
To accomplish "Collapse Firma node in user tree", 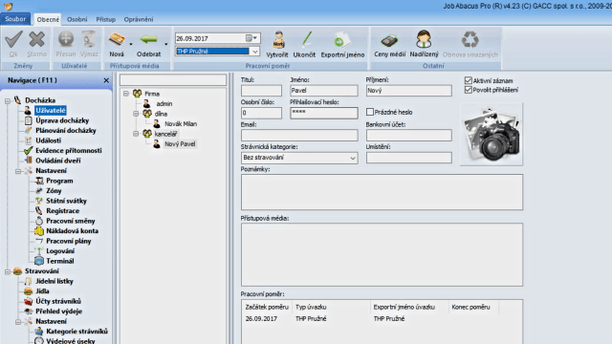I will tap(126, 94).
